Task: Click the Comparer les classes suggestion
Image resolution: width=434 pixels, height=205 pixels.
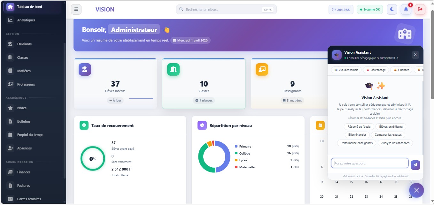Action: point(389,135)
